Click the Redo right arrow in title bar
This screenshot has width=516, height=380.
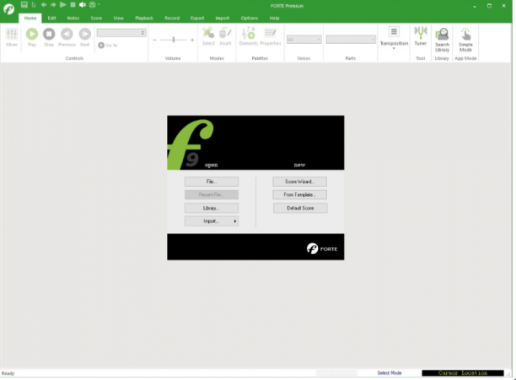(53, 4)
